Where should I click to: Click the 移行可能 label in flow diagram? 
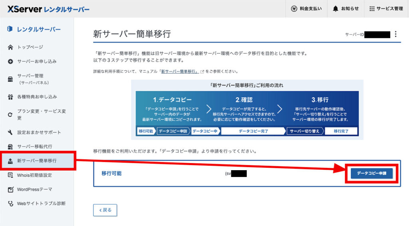[x=146, y=131]
